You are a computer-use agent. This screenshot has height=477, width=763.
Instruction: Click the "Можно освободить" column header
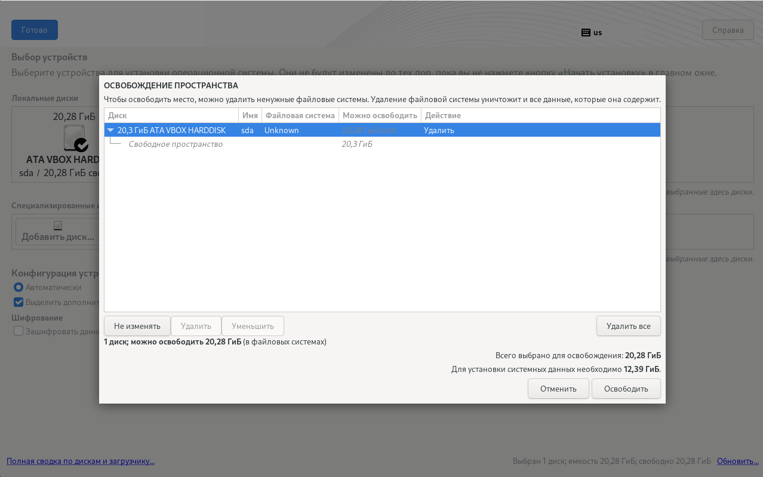pyautogui.click(x=380, y=115)
